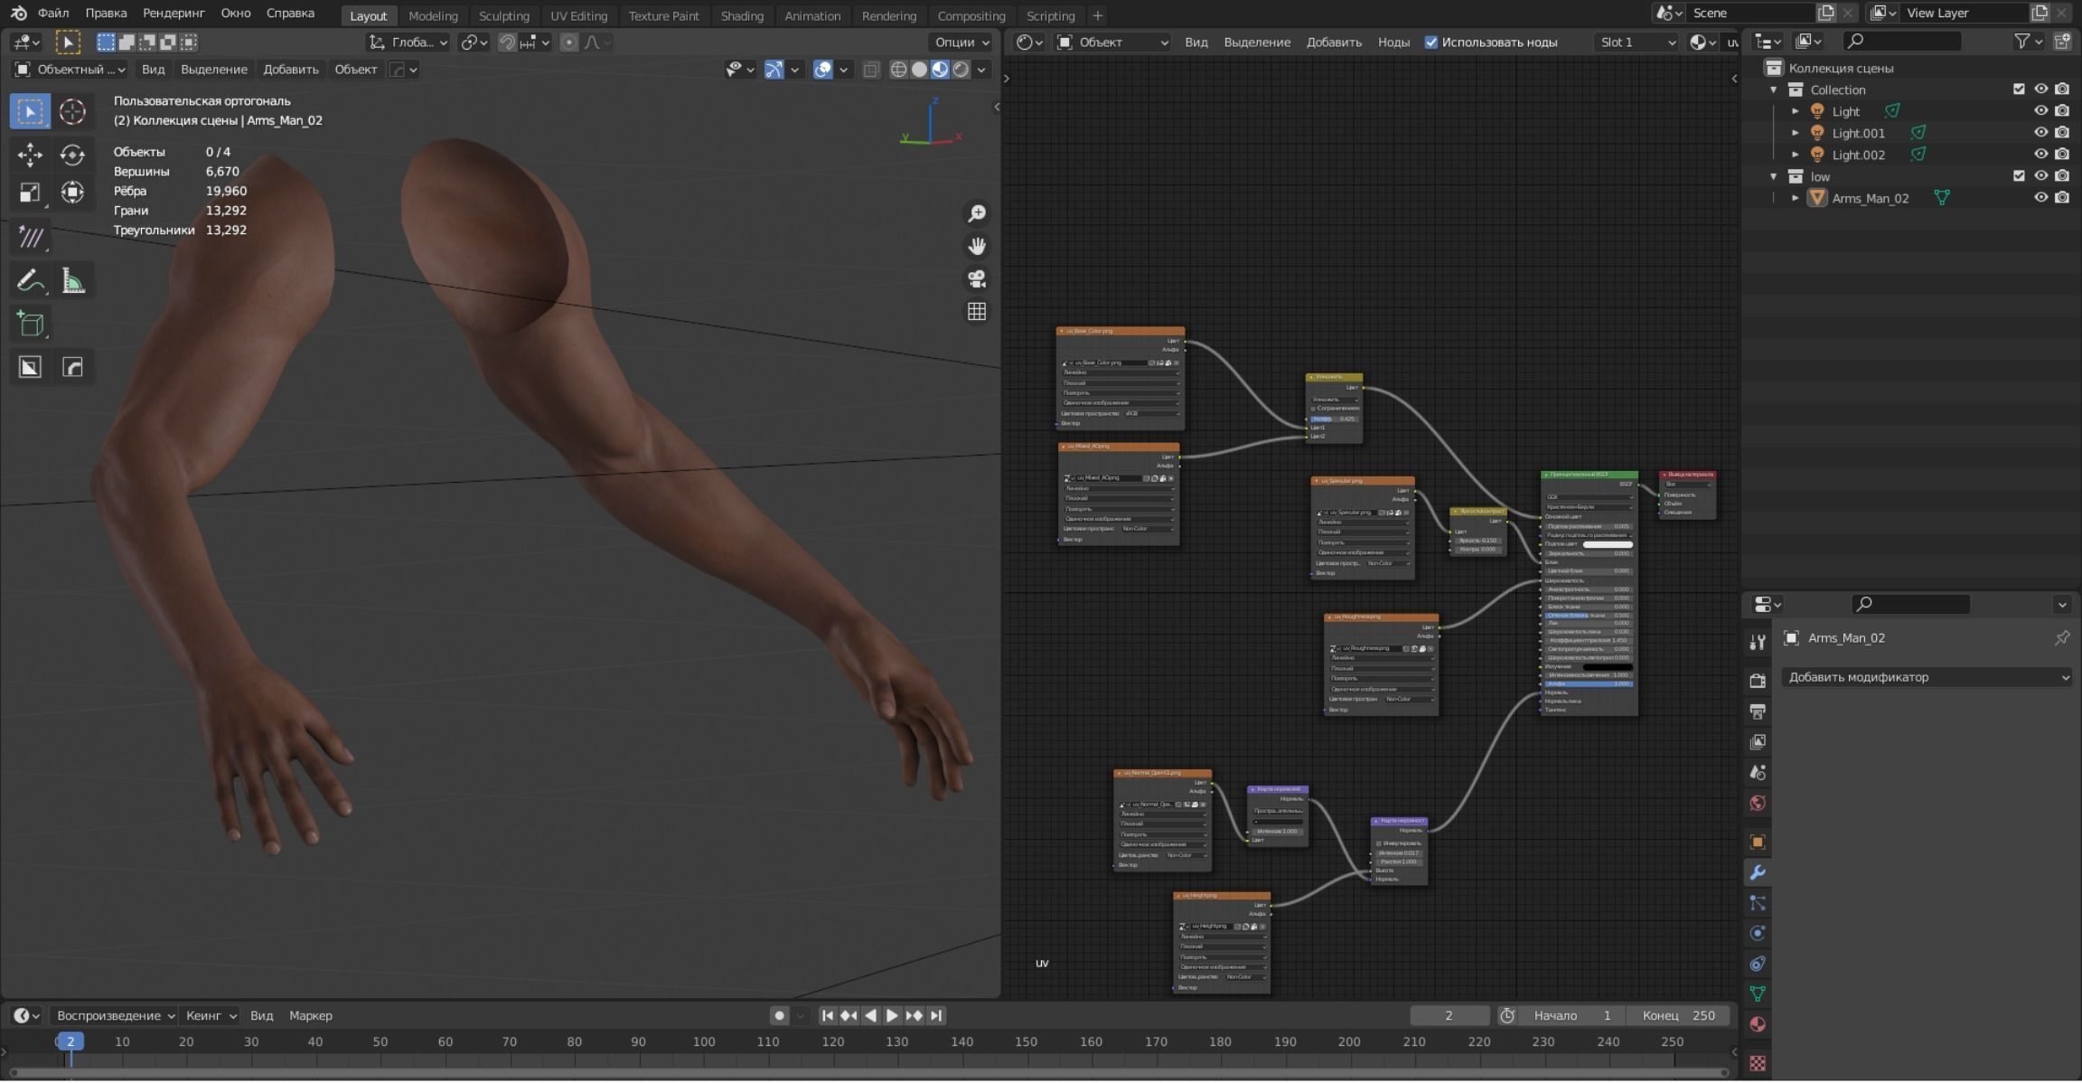Open the timeline Keying dropdown
The width and height of the screenshot is (2082, 1083).
click(211, 1015)
